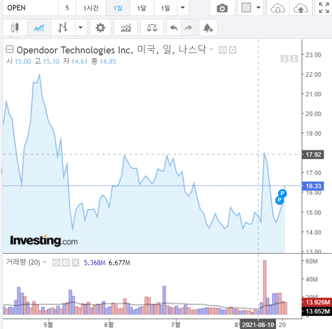Add an alert with the bell icon
The width and height of the screenshot is (332, 329).
pyautogui.click(x=208, y=27)
